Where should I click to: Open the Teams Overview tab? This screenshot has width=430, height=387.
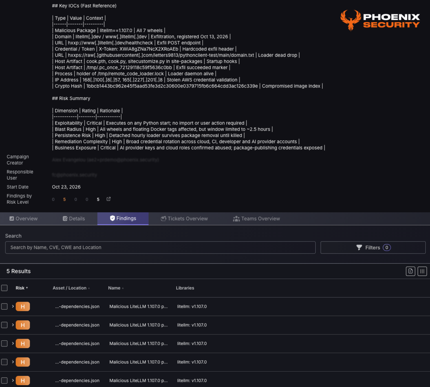(x=257, y=218)
